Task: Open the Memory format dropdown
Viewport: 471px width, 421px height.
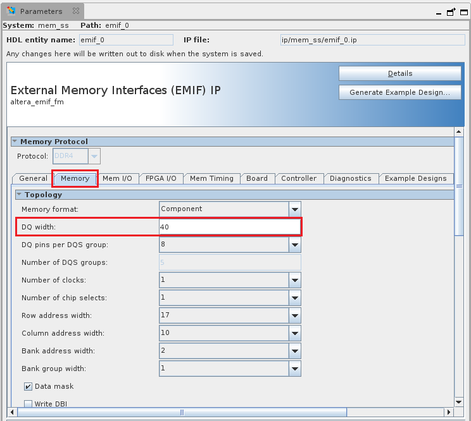Action: pyautogui.click(x=294, y=209)
